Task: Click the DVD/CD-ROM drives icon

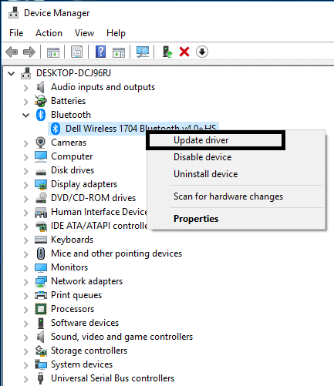Action: [41, 198]
